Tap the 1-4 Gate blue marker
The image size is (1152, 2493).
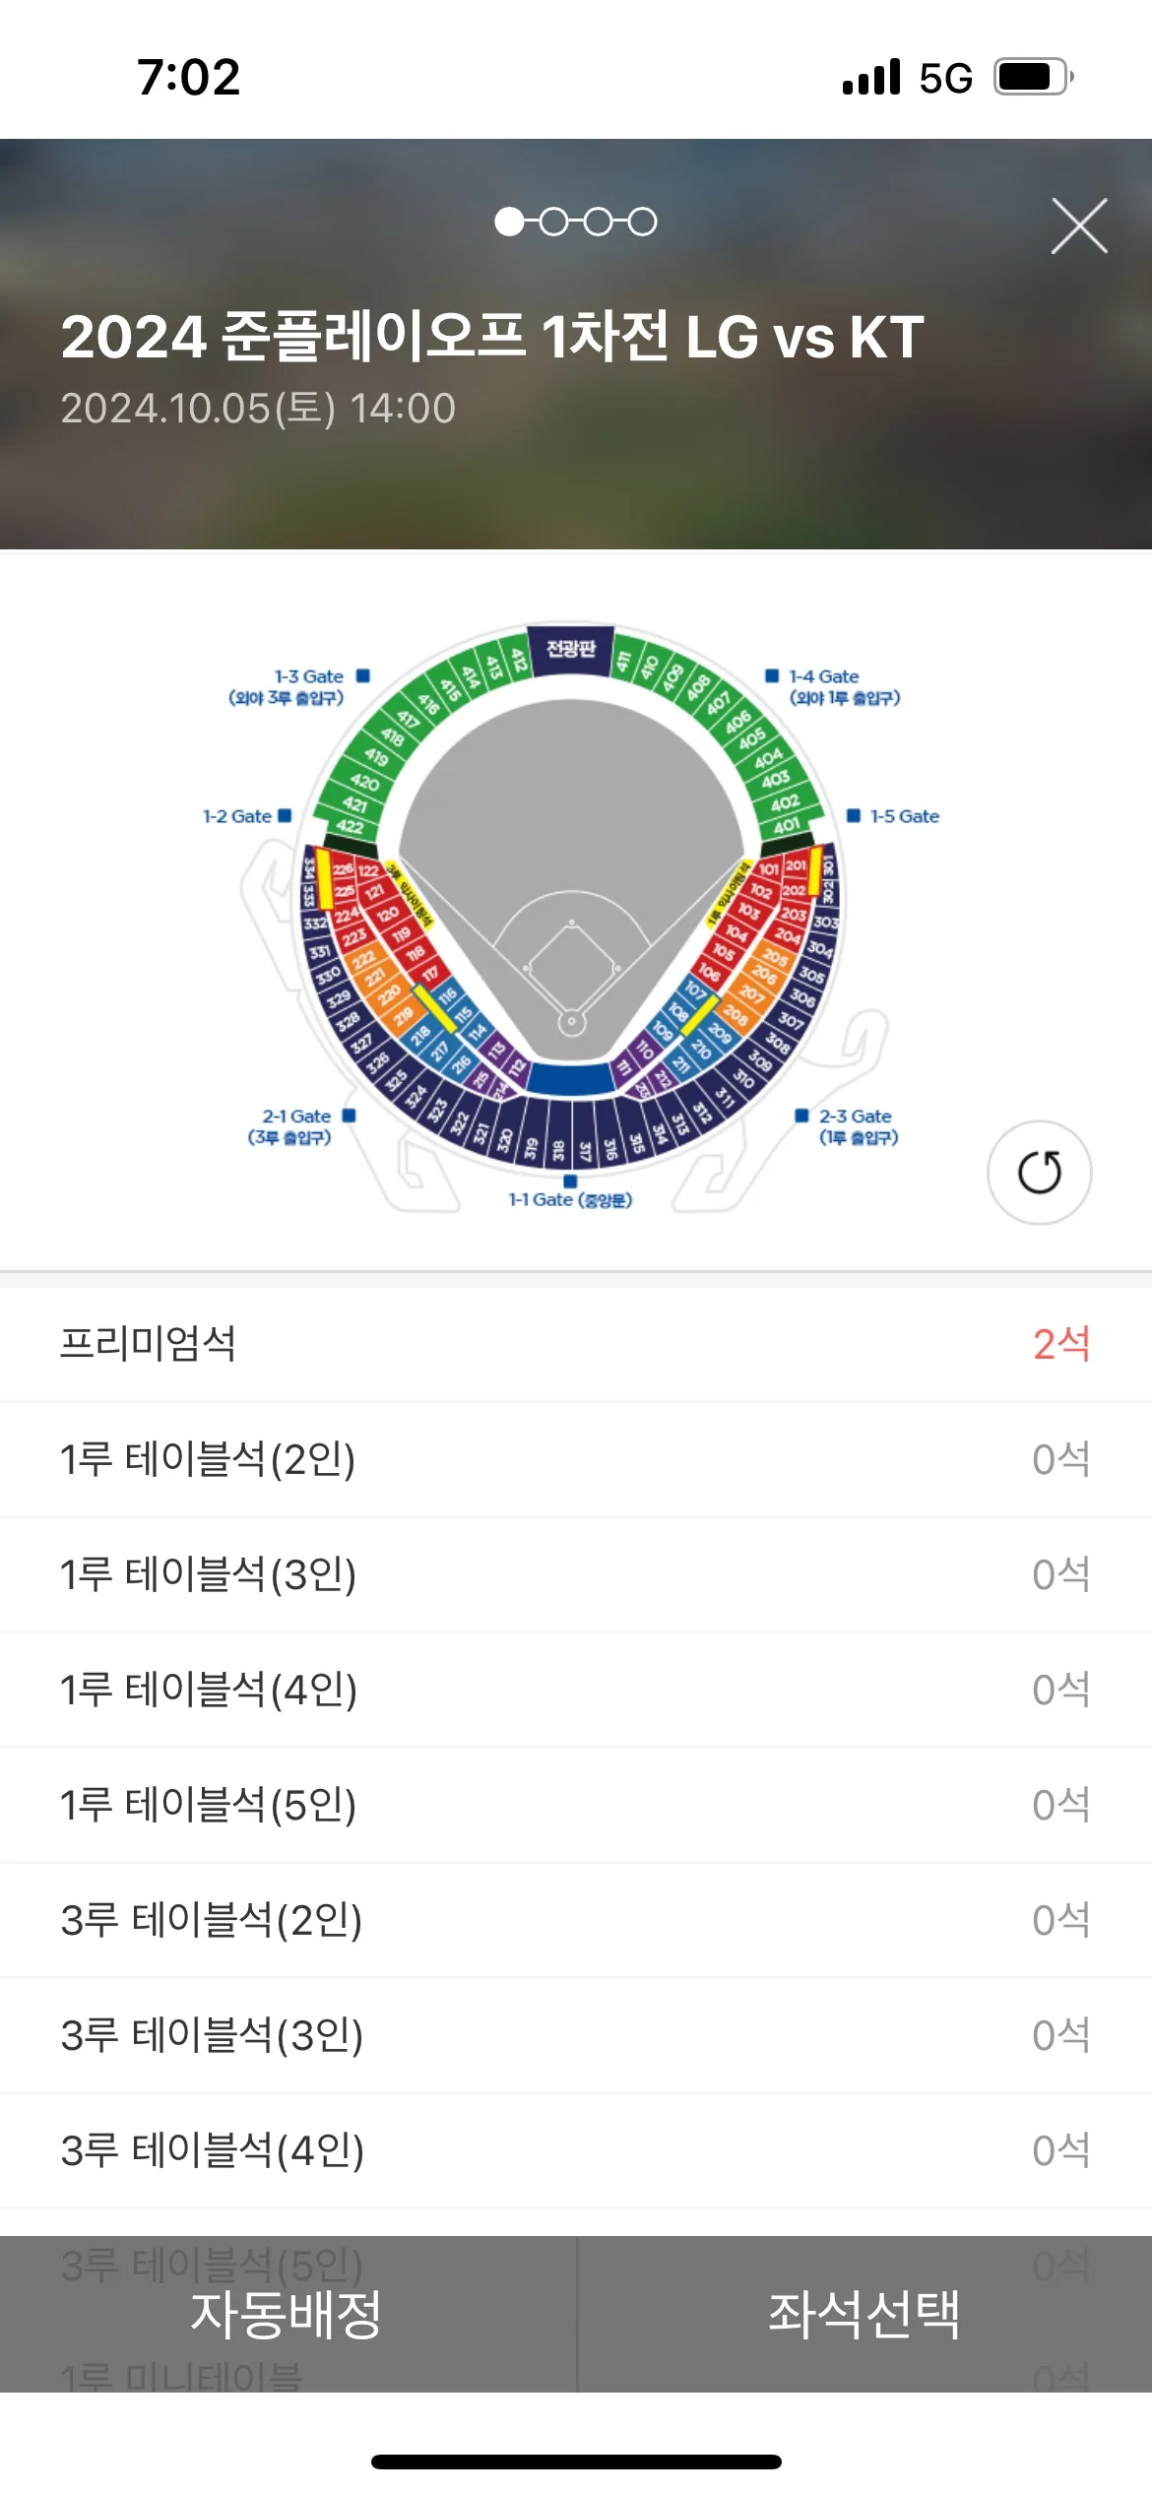[x=772, y=675]
